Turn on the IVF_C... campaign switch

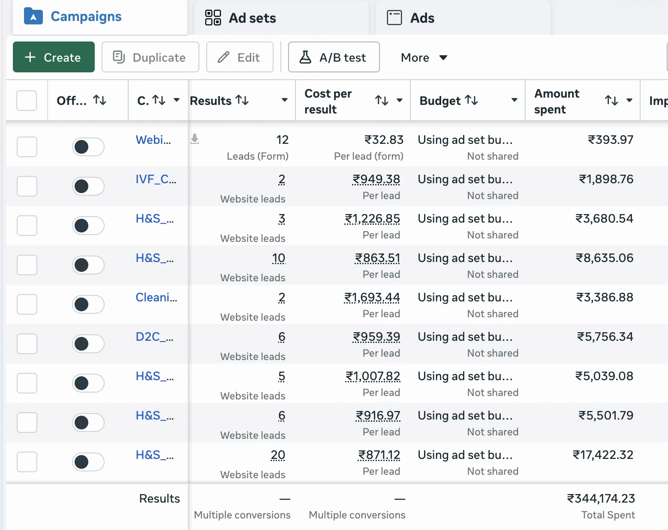(x=88, y=186)
